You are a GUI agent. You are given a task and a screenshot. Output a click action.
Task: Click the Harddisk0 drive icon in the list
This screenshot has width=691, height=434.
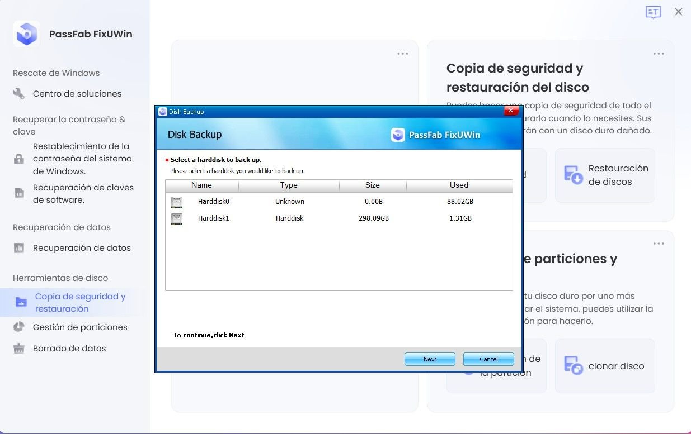click(177, 202)
